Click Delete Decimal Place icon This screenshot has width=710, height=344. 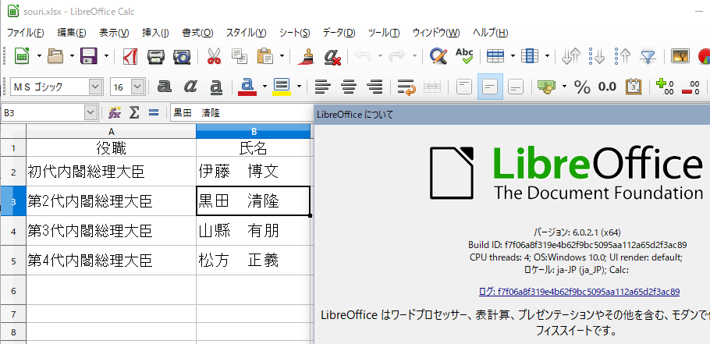click(691, 87)
